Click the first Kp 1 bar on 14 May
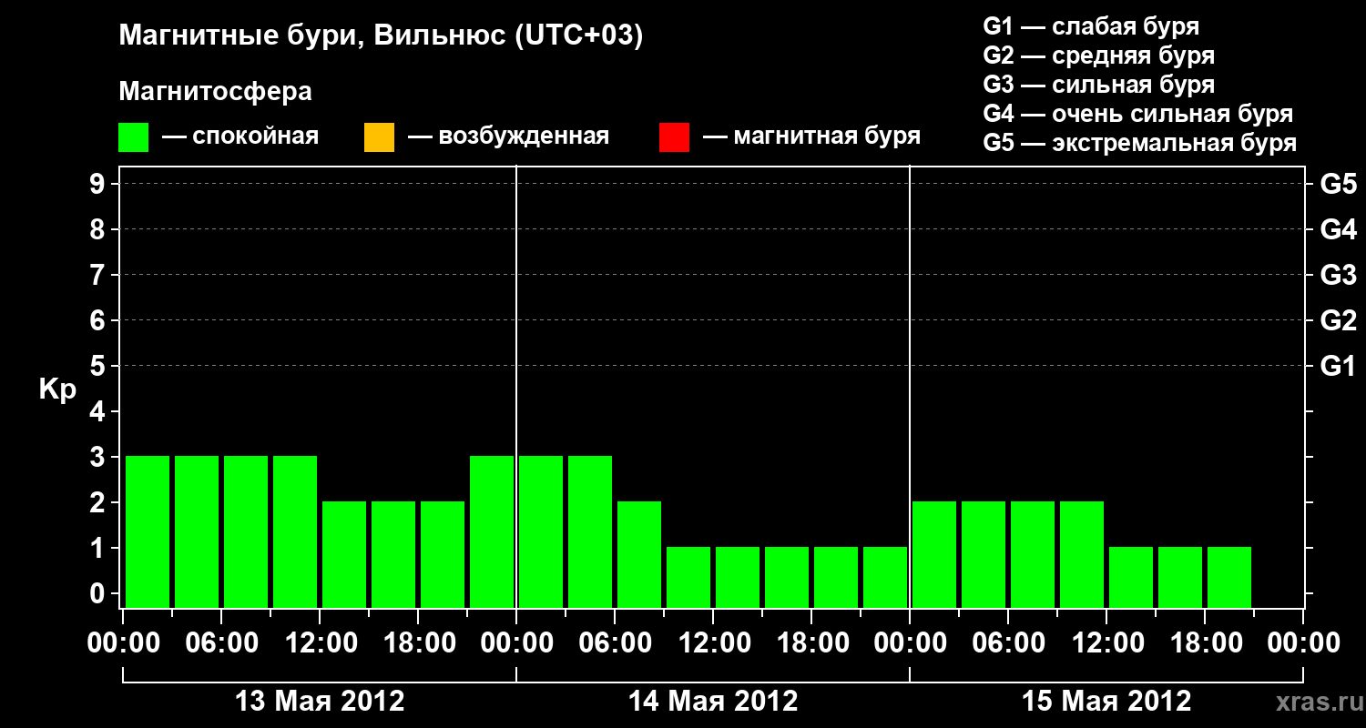This screenshot has width=1366, height=728. 688,577
